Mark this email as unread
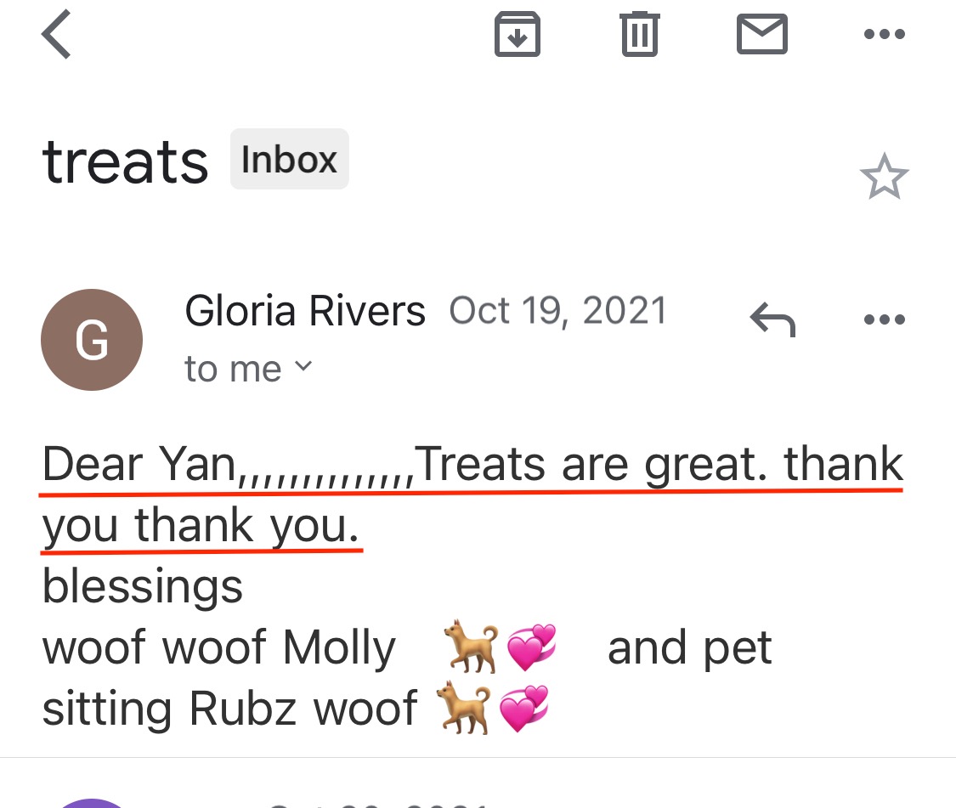 (761, 35)
